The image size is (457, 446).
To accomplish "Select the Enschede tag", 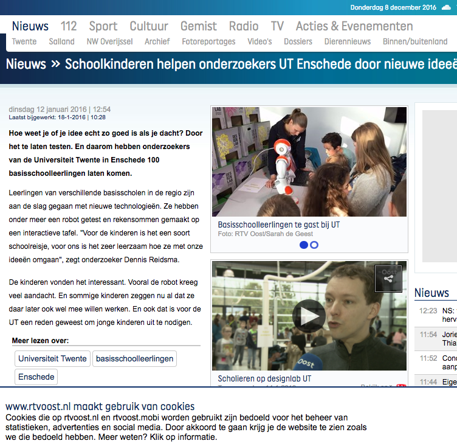I will click(x=36, y=377).
